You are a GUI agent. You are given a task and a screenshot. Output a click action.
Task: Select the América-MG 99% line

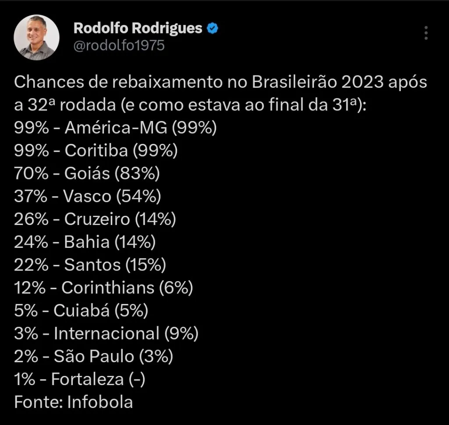tap(116, 128)
